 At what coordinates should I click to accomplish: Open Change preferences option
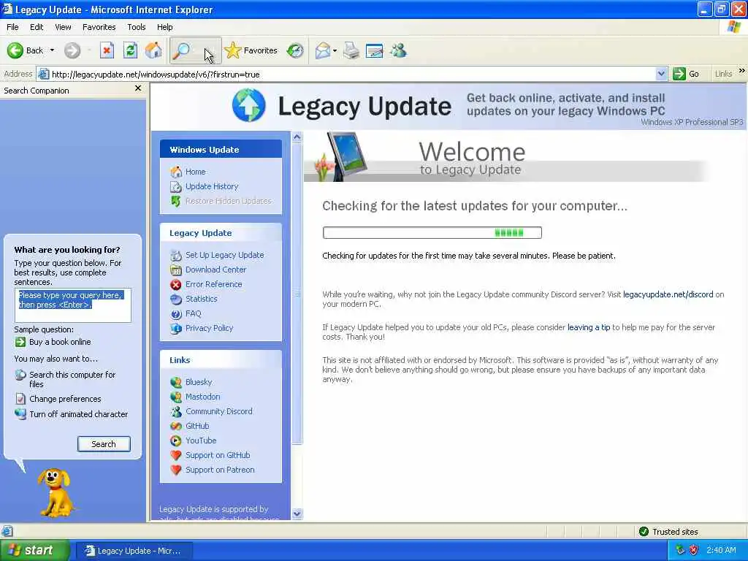pyautogui.click(x=58, y=399)
